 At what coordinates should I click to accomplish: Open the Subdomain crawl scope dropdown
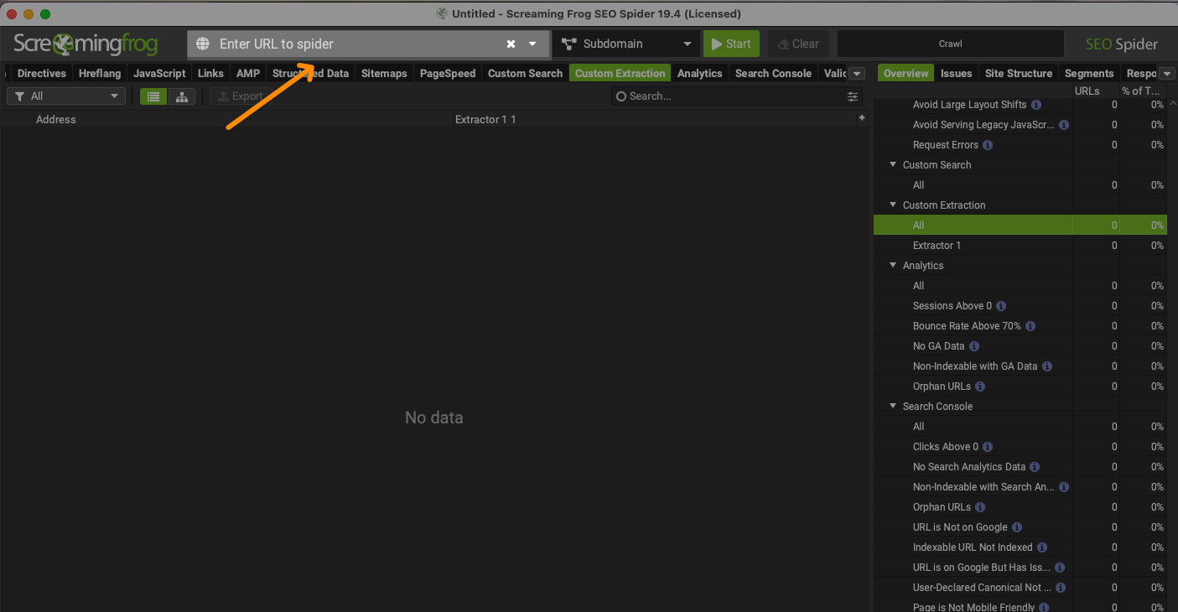(x=626, y=44)
